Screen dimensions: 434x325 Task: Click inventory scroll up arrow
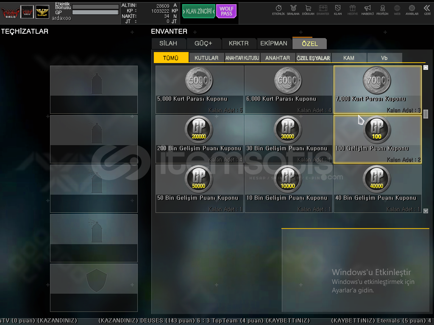426,67
